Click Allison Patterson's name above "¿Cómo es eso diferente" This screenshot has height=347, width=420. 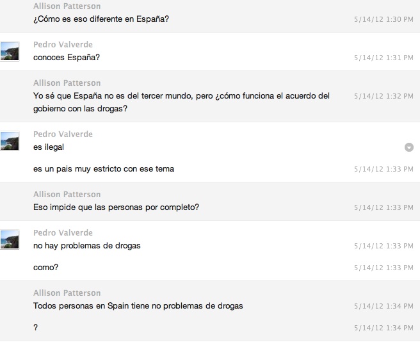click(x=67, y=6)
